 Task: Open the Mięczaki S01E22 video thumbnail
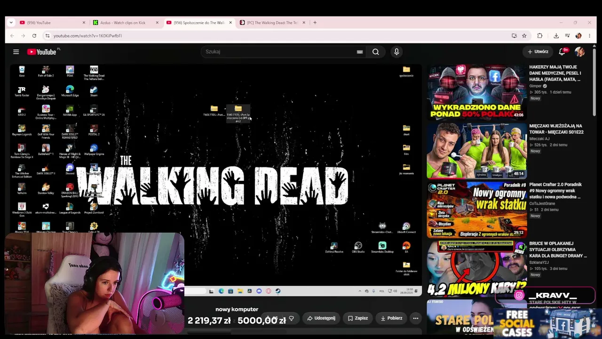(x=477, y=151)
